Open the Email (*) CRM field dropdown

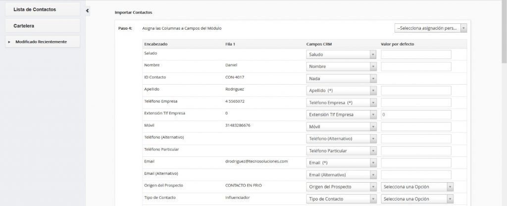[341, 162]
